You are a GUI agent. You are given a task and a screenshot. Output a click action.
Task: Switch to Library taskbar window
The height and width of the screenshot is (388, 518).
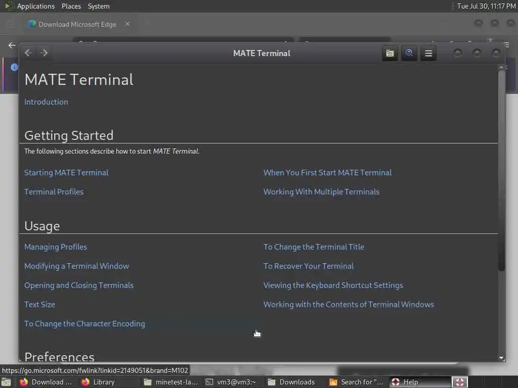click(x=98, y=382)
